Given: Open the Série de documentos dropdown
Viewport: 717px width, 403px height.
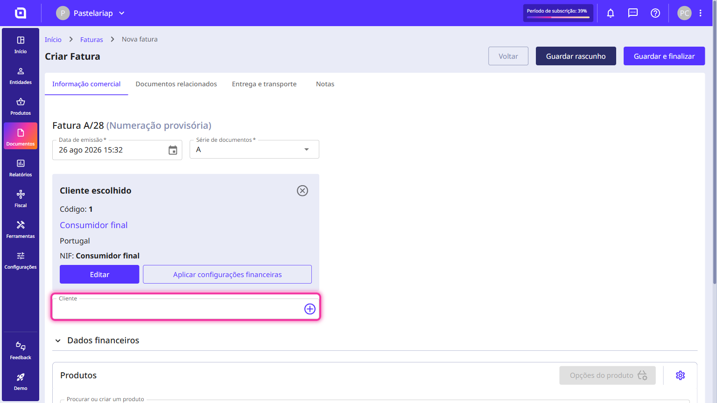Looking at the screenshot, I should point(254,150).
